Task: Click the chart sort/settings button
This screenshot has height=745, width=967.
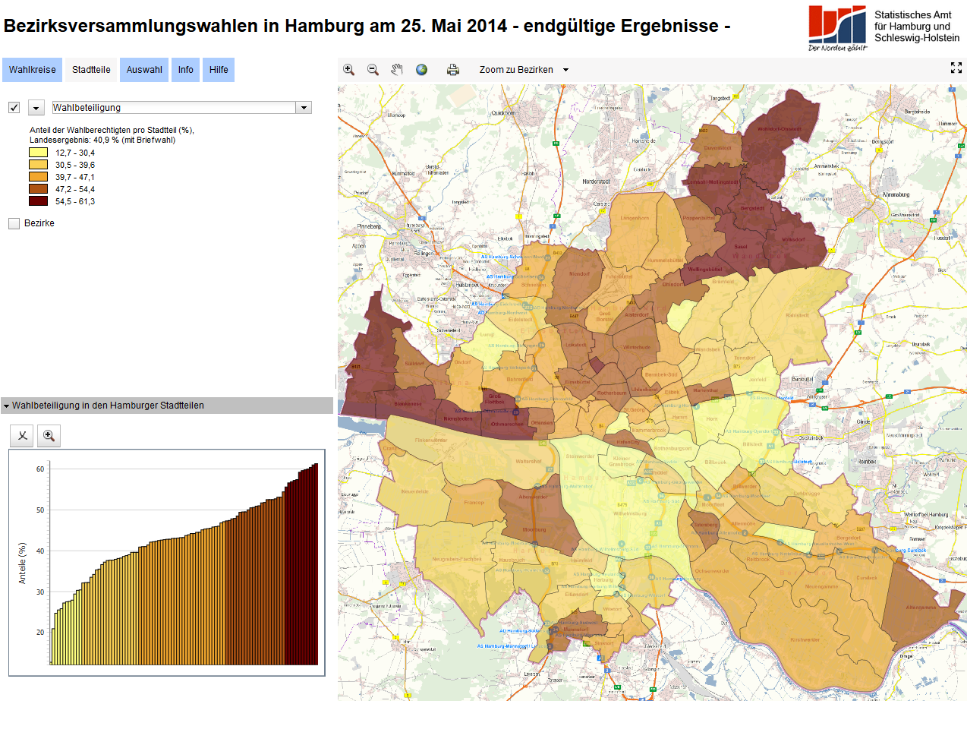Action: [23, 436]
